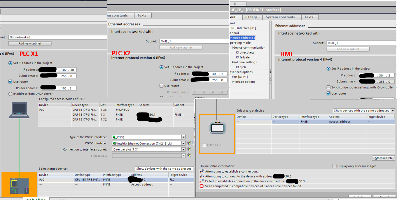Click the PLC X1 IP address field
The height and width of the screenshot is (200, 397).
click(58, 70)
